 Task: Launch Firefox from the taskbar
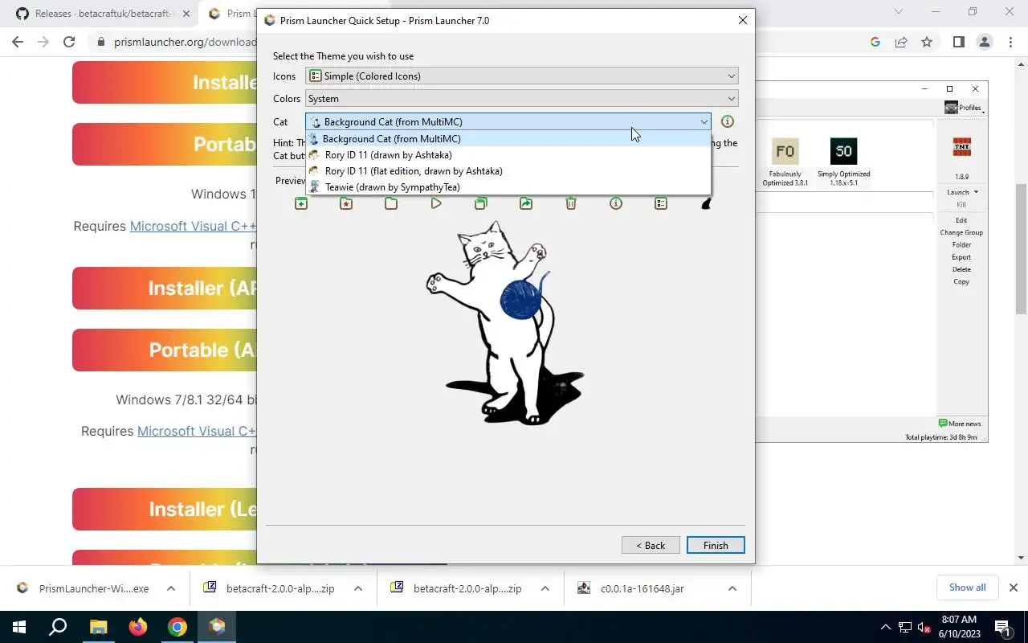138,627
